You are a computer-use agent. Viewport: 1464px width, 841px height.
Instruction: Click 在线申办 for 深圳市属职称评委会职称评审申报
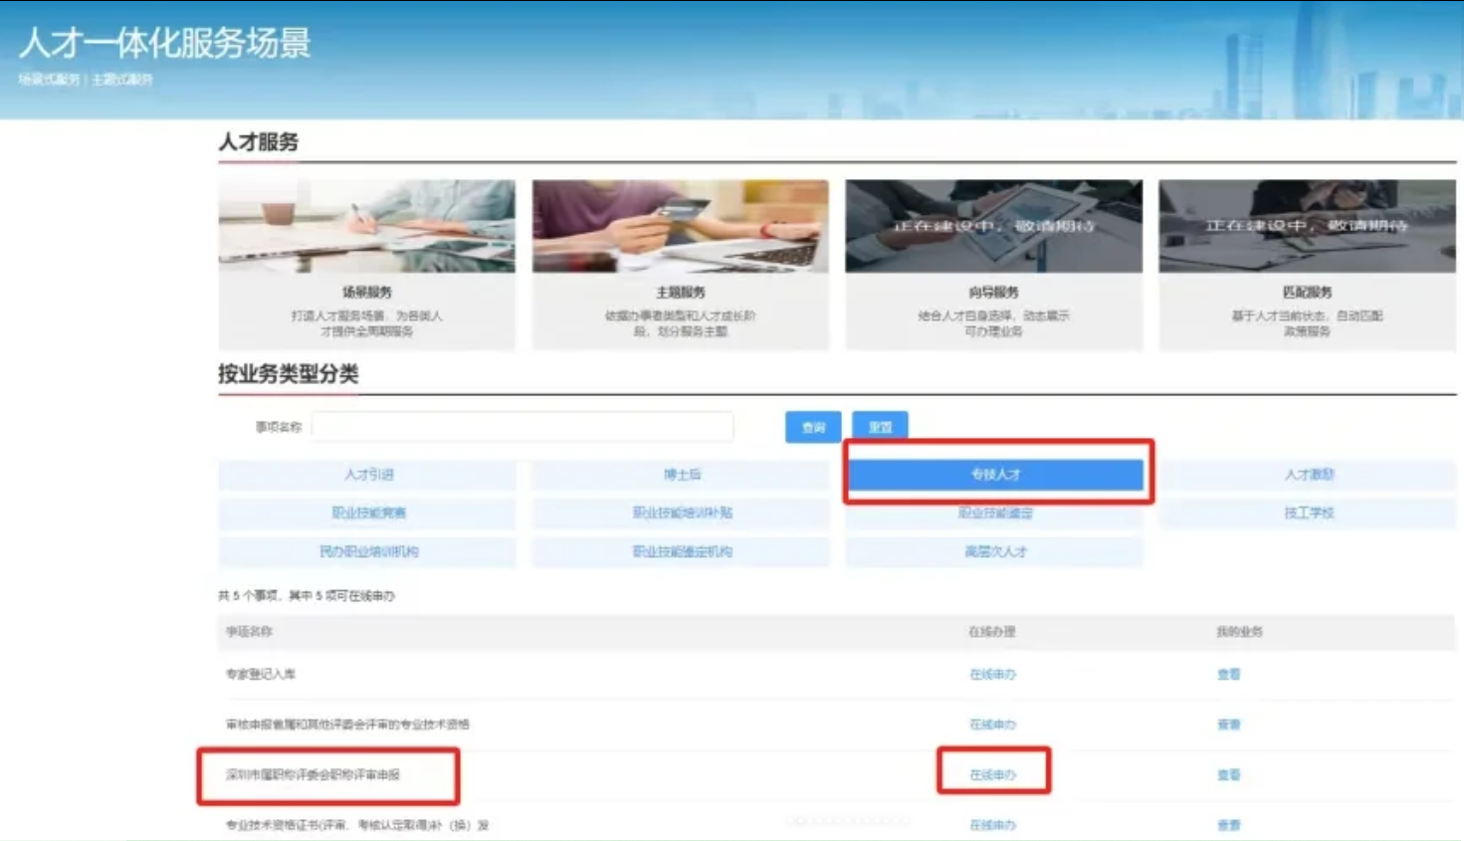click(x=992, y=774)
